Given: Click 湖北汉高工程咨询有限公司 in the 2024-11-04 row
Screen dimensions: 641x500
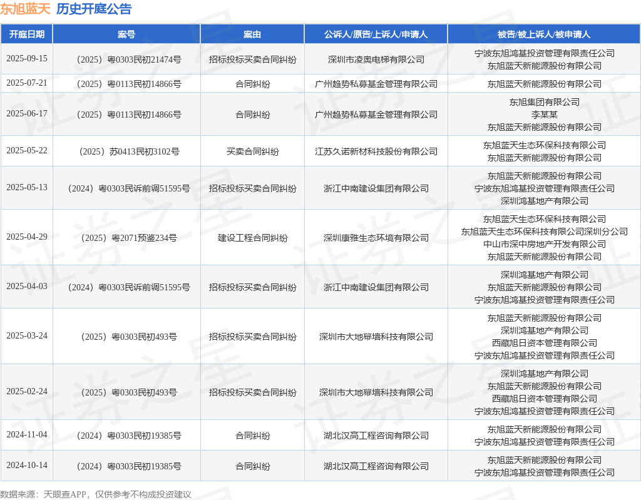Looking at the screenshot, I should 376,436.
